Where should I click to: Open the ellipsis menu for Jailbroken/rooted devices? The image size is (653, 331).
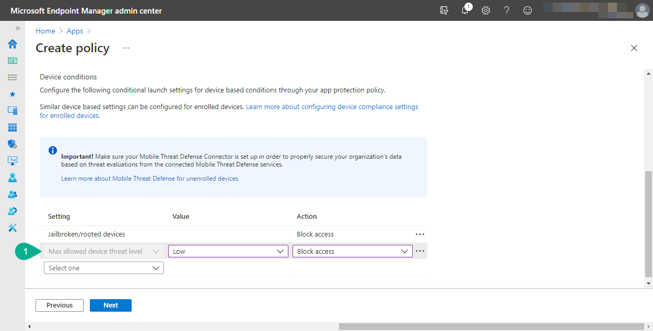click(420, 234)
